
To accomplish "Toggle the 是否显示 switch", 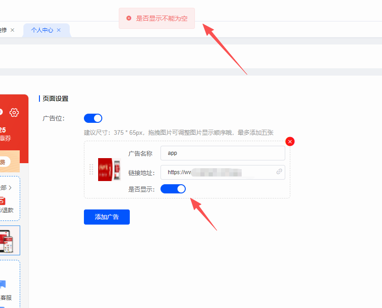I will coord(173,189).
